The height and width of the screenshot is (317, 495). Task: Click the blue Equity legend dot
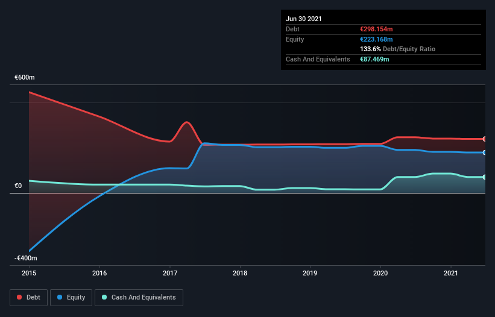pos(60,297)
